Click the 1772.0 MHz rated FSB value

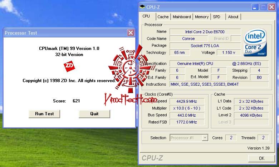[187, 122]
